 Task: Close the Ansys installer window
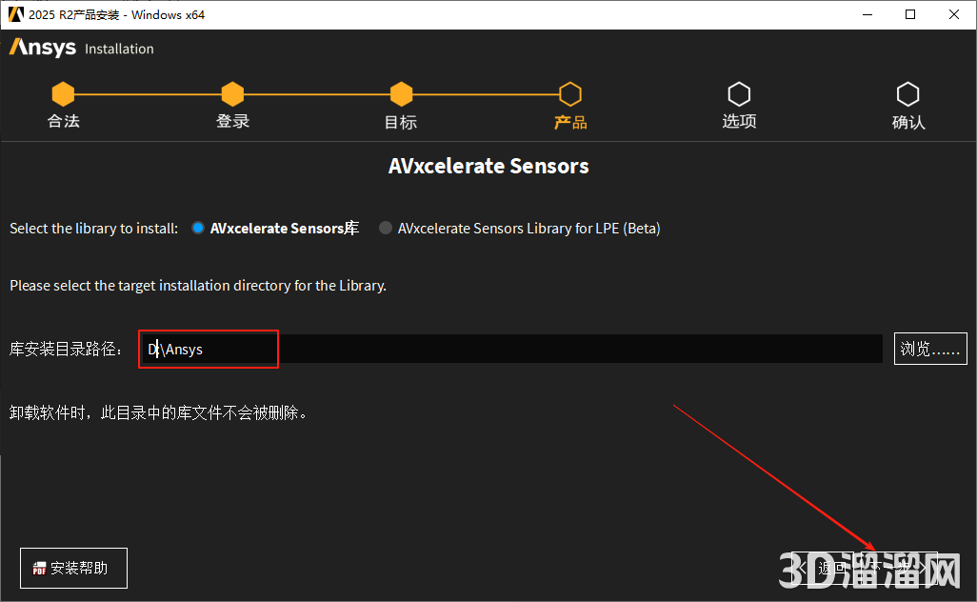click(x=954, y=14)
